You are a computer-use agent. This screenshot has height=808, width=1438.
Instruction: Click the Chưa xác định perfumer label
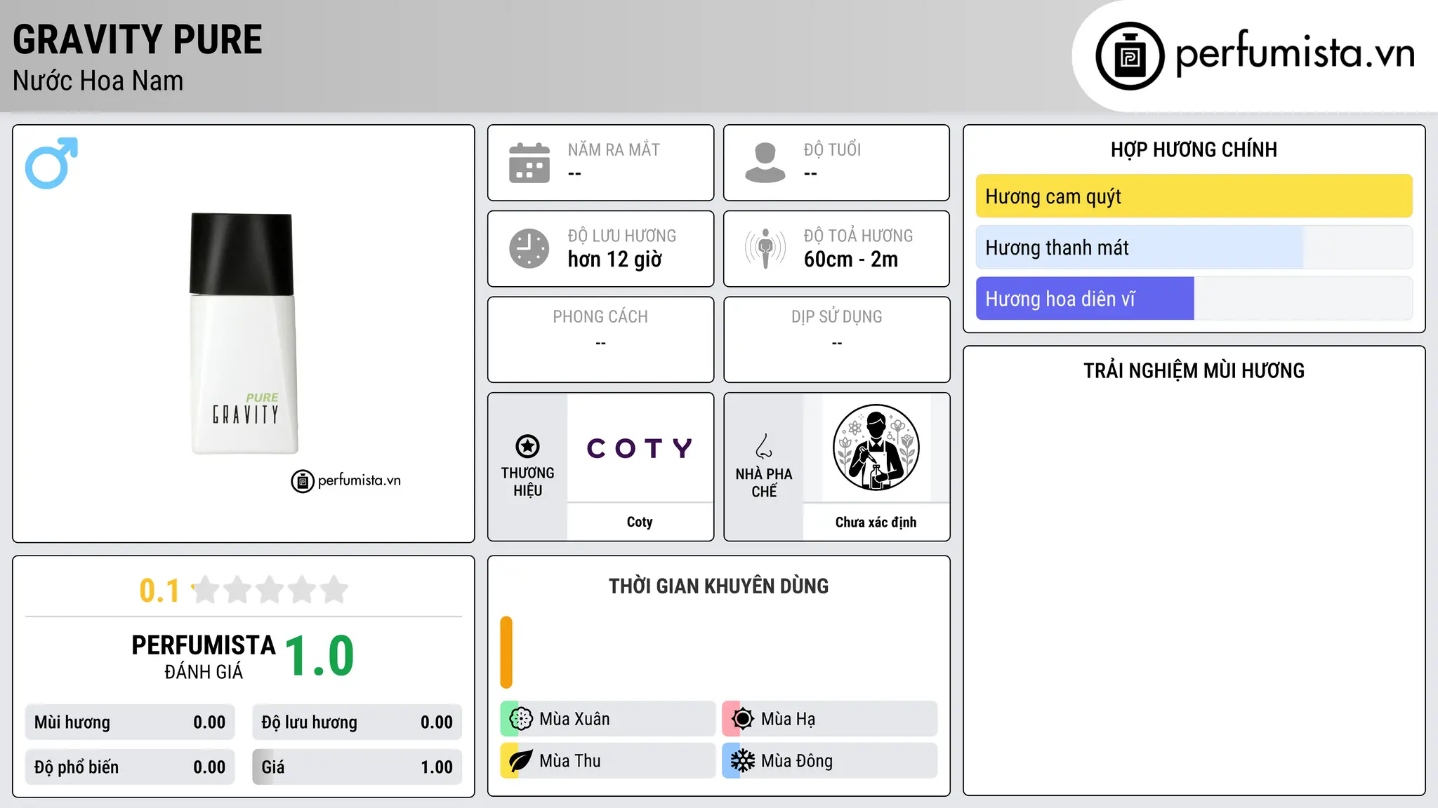tap(876, 522)
